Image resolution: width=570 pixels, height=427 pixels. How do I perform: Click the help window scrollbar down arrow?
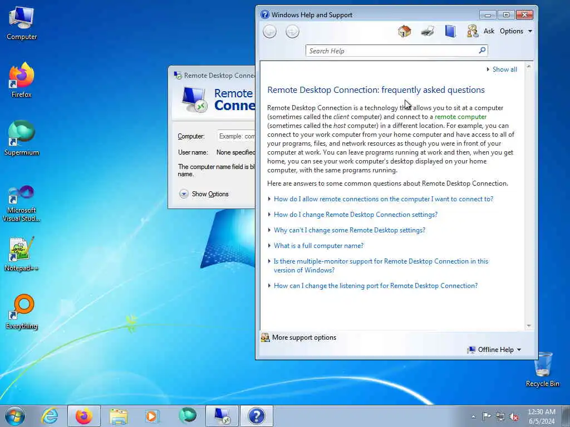click(529, 326)
